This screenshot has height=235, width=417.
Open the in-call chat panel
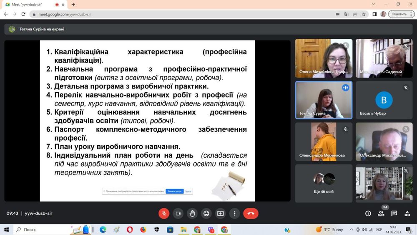[x=394, y=213]
